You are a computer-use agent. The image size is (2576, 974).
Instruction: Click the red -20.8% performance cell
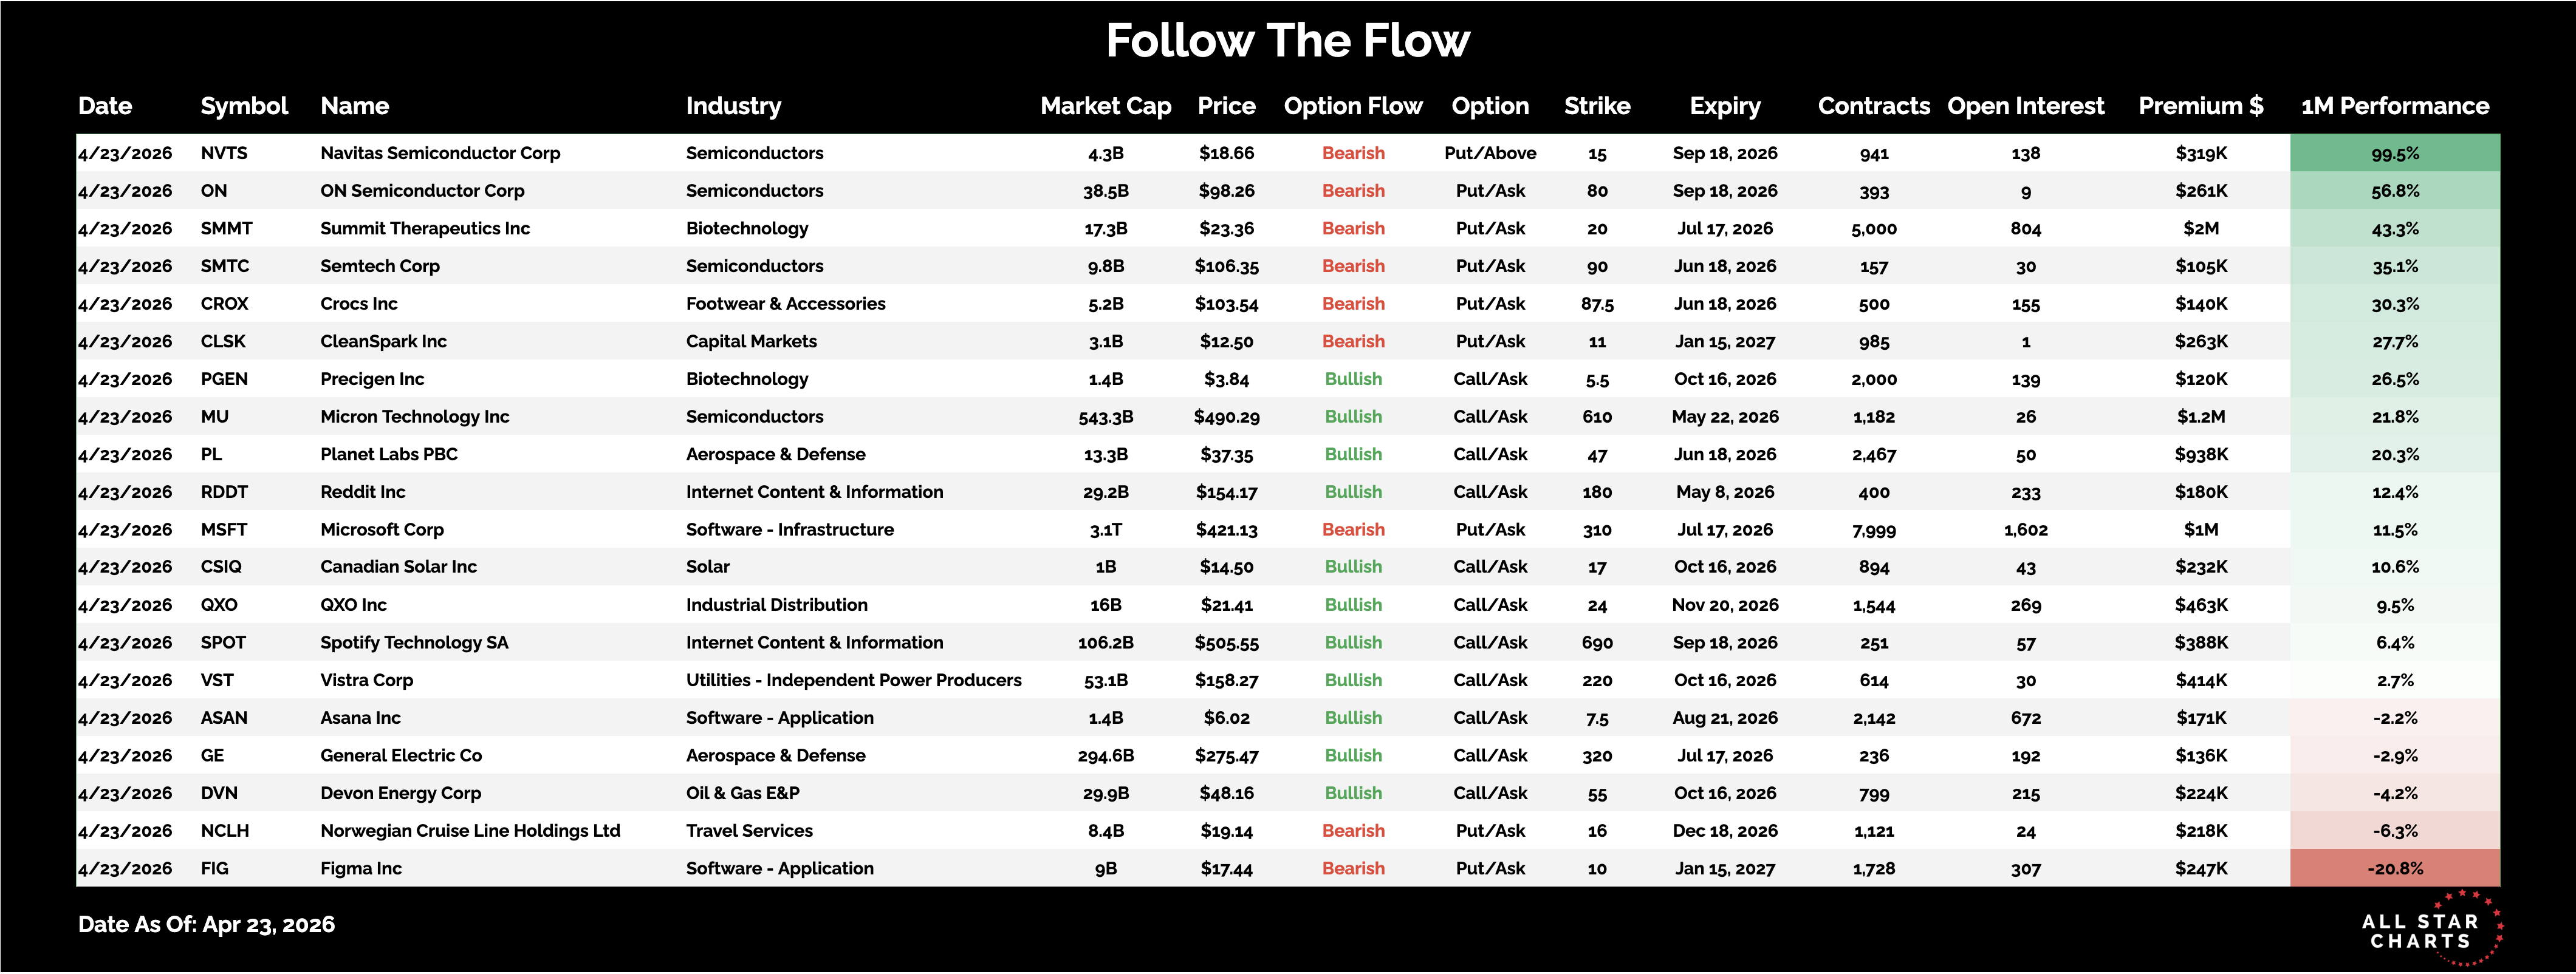point(2395,868)
